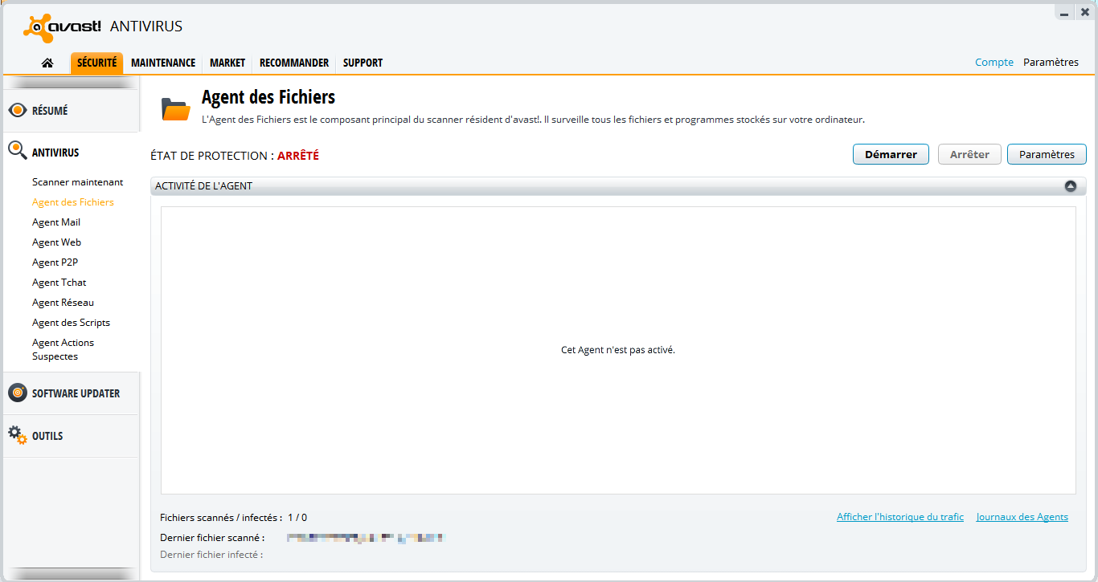The width and height of the screenshot is (1098, 582).
Task: Go to the Home icon tab
Action: pyautogui.click(x=47, y=63)
